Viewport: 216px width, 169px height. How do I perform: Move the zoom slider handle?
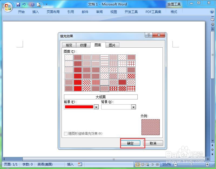191,164
